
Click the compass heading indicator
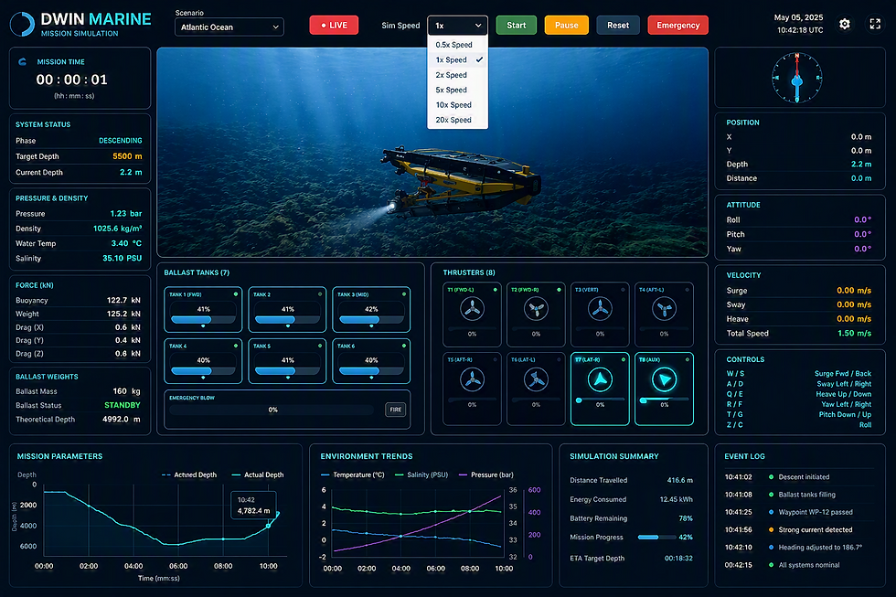click(x=796, y=79)
